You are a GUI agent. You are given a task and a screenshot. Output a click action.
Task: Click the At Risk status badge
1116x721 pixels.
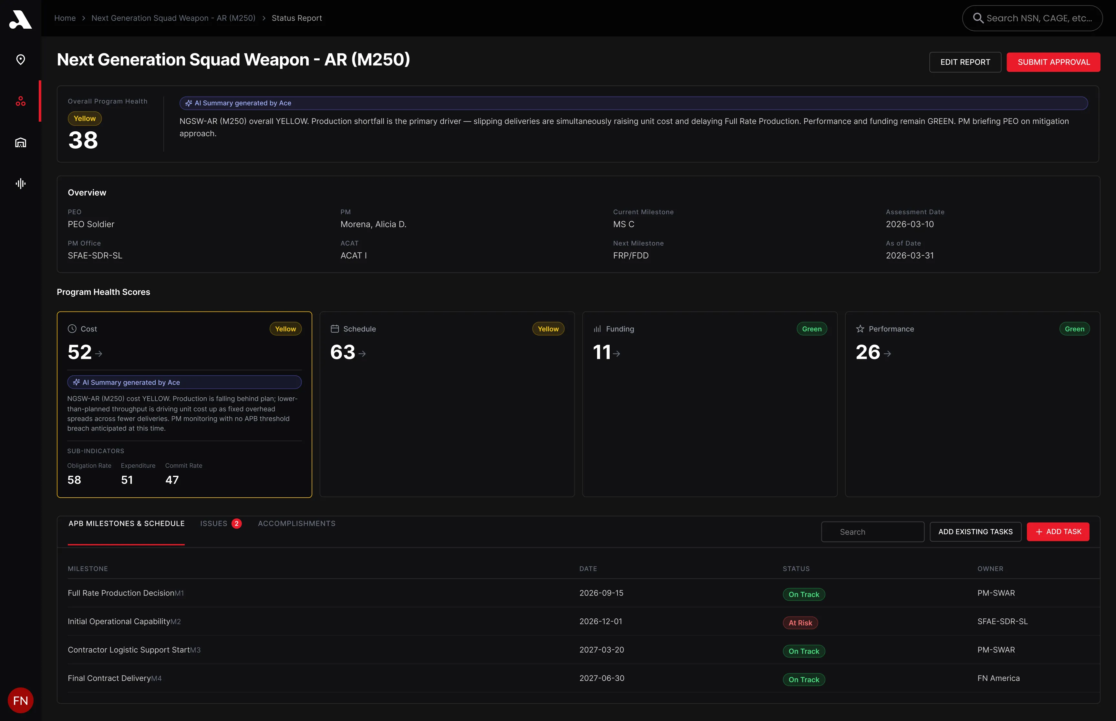pos(801,623)
